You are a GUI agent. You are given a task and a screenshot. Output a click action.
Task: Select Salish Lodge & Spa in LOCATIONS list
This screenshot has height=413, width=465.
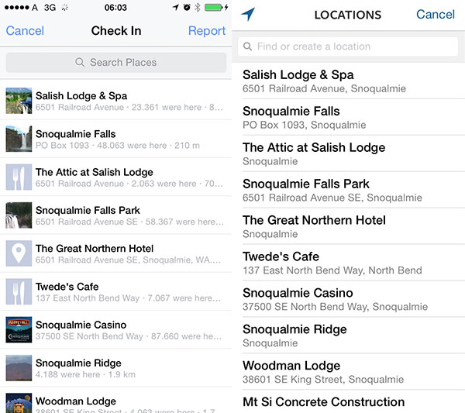[x=349, y=81]
